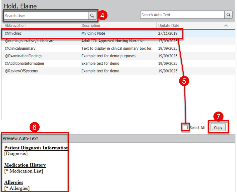
Task: Select the @nursingnarrative/criticalcare entry
Action: pyautogui.click(x=30, y=41)
